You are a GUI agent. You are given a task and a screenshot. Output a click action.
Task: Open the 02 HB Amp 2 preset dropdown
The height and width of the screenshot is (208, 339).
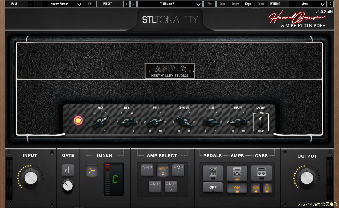pyautogui.click(x=170, y=4)
